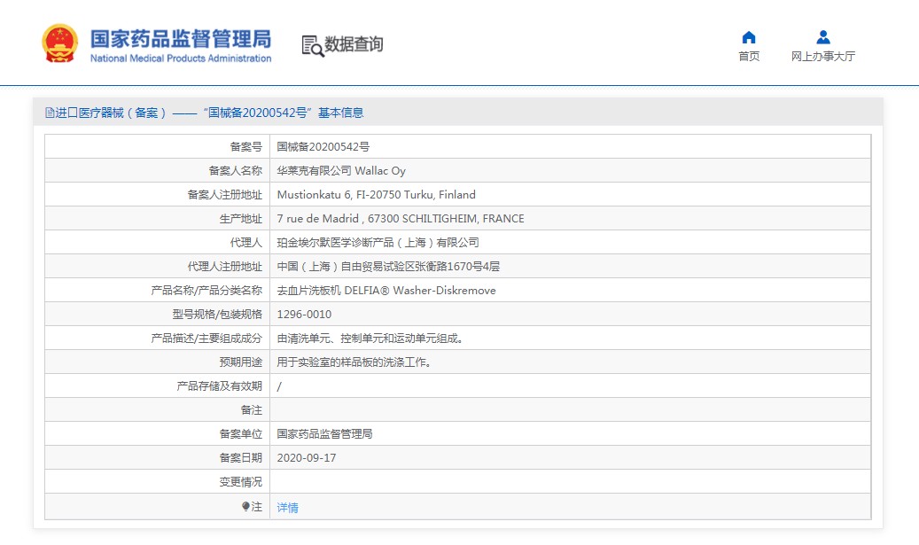Image resolution: width=919 pixels, height=545 pixels.
Task: Go to 首页 text label
Action: pos(749,57)
